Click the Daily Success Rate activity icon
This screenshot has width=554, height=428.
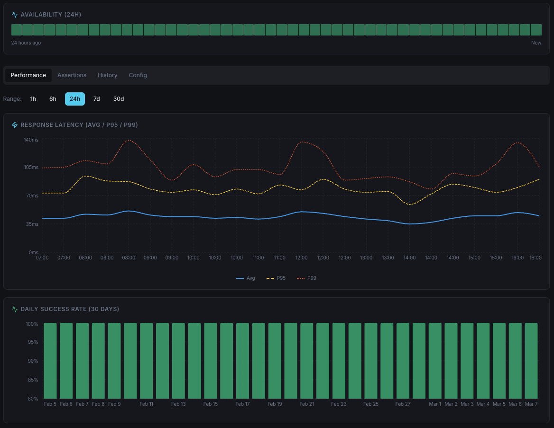[x=14, y=309]
